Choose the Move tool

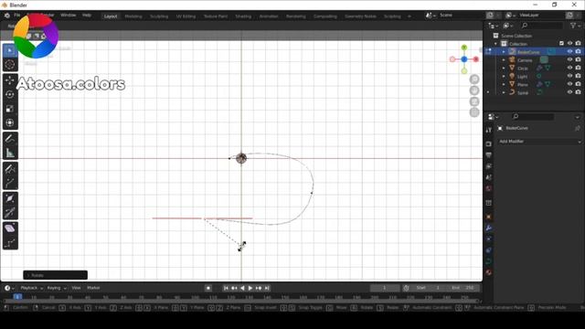point(10,80)
